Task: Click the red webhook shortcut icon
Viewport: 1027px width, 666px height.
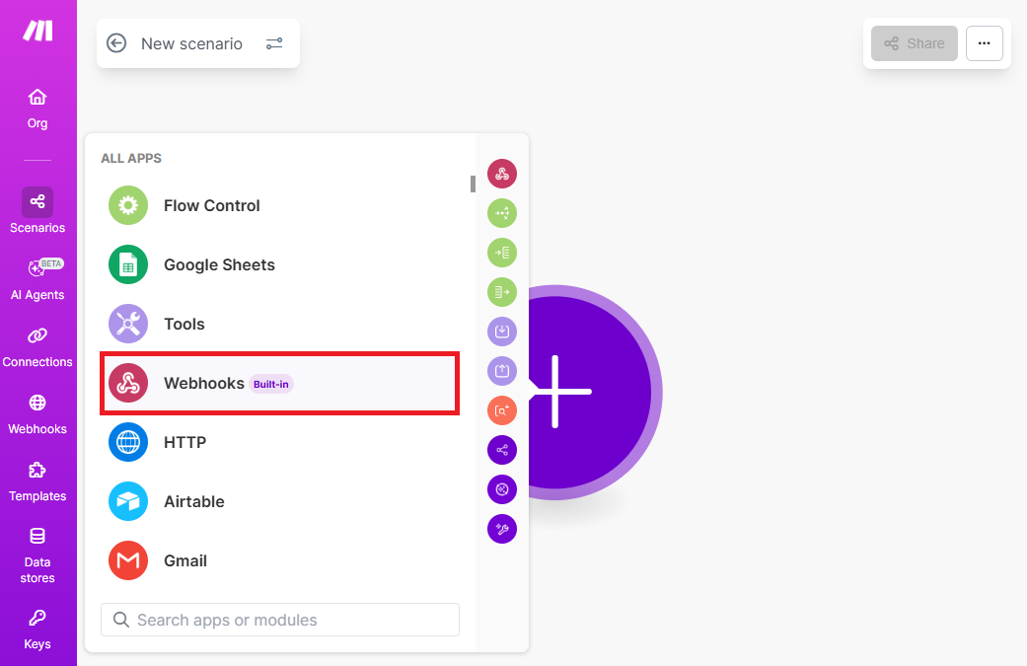Action: [x=502, y=175]
